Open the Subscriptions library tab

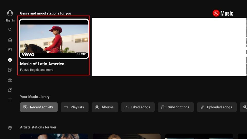click(x=176, y=107)
